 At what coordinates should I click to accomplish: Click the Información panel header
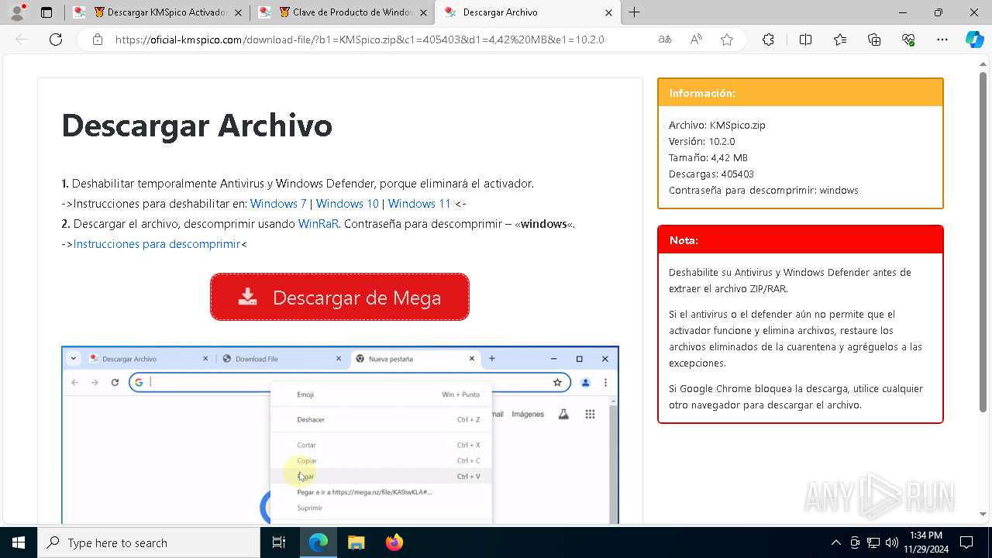801,93
